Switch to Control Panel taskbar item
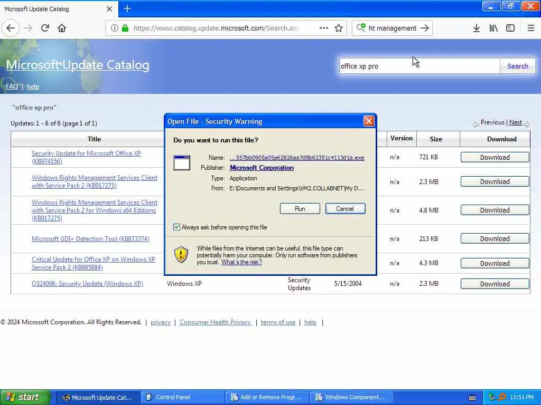This screenshot has width=541, height=405. [x=182, y=398]
